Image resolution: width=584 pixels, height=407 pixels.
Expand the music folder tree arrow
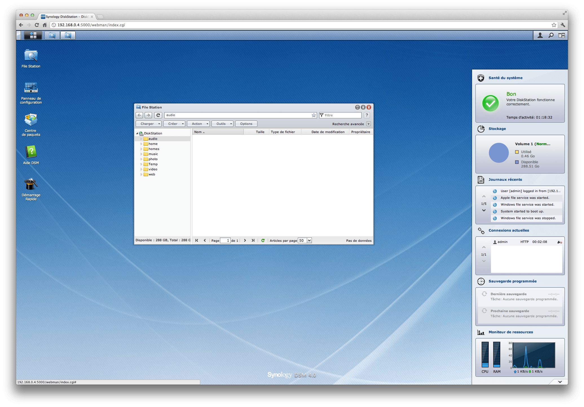pos(141,154)
